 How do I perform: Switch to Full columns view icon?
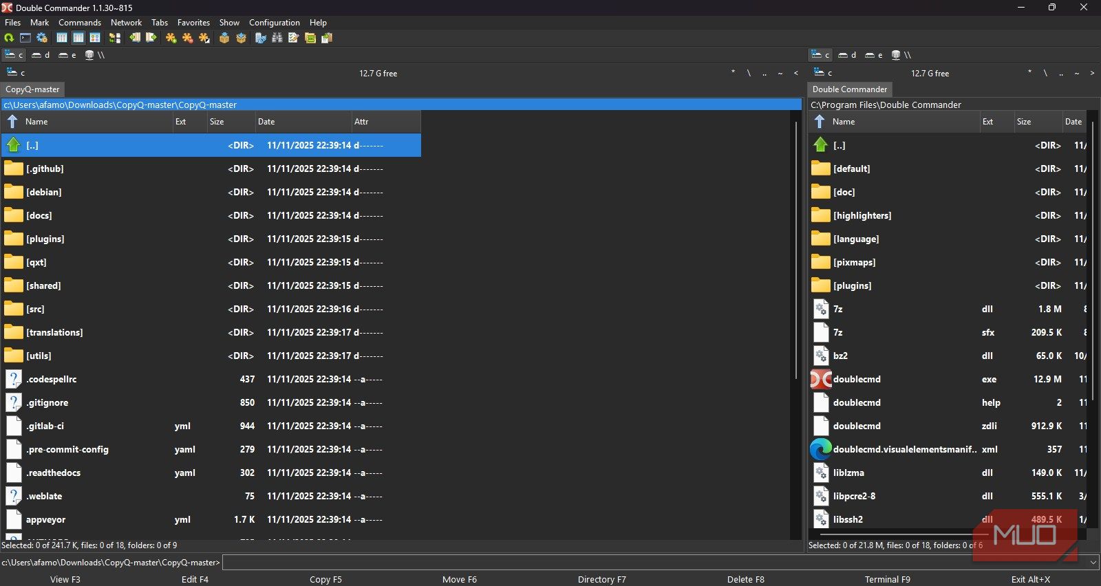78,38
